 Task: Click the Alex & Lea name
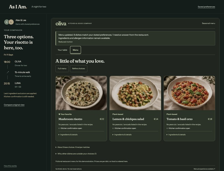[x=21, y=20]
